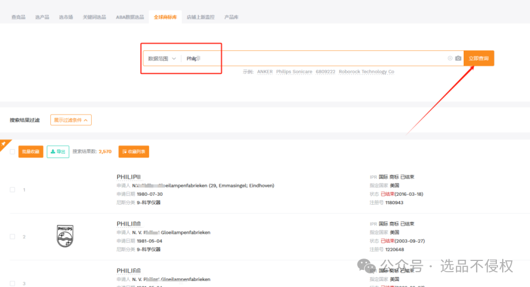Click the orange 立即查询 search button
The image size is (530, 287).
tap(478, 58)
